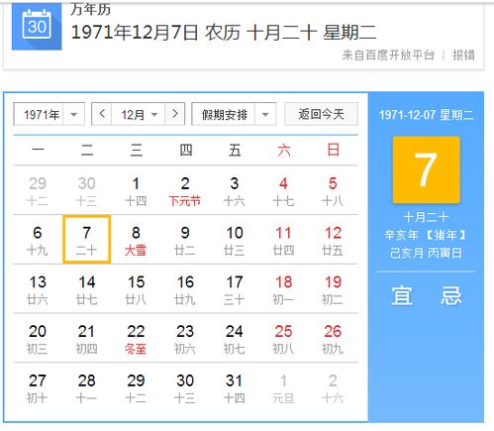The height and width of the screenshot is (431, 494).
Task: Click the 五 Friday column header
Action: 235,151
